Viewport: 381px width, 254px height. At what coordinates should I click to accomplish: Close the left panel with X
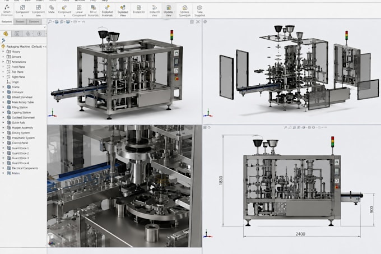click(45, 27)
